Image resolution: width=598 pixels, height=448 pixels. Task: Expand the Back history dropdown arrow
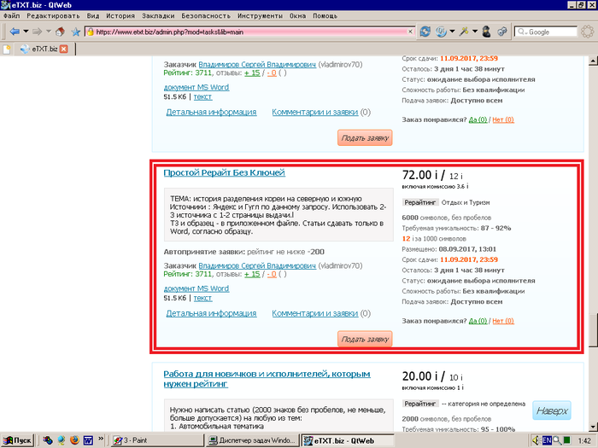pyautogui.click(x=25, y=32)
